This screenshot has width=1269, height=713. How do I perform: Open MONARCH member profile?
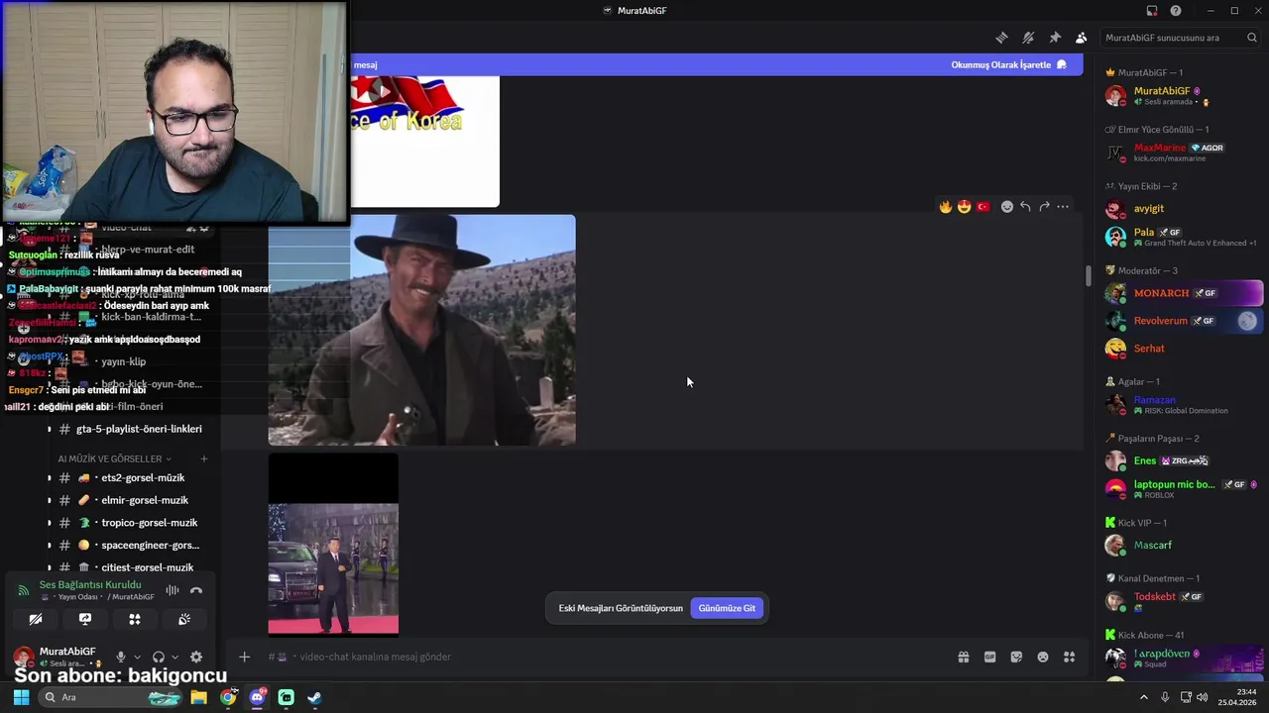(1184, 293)
